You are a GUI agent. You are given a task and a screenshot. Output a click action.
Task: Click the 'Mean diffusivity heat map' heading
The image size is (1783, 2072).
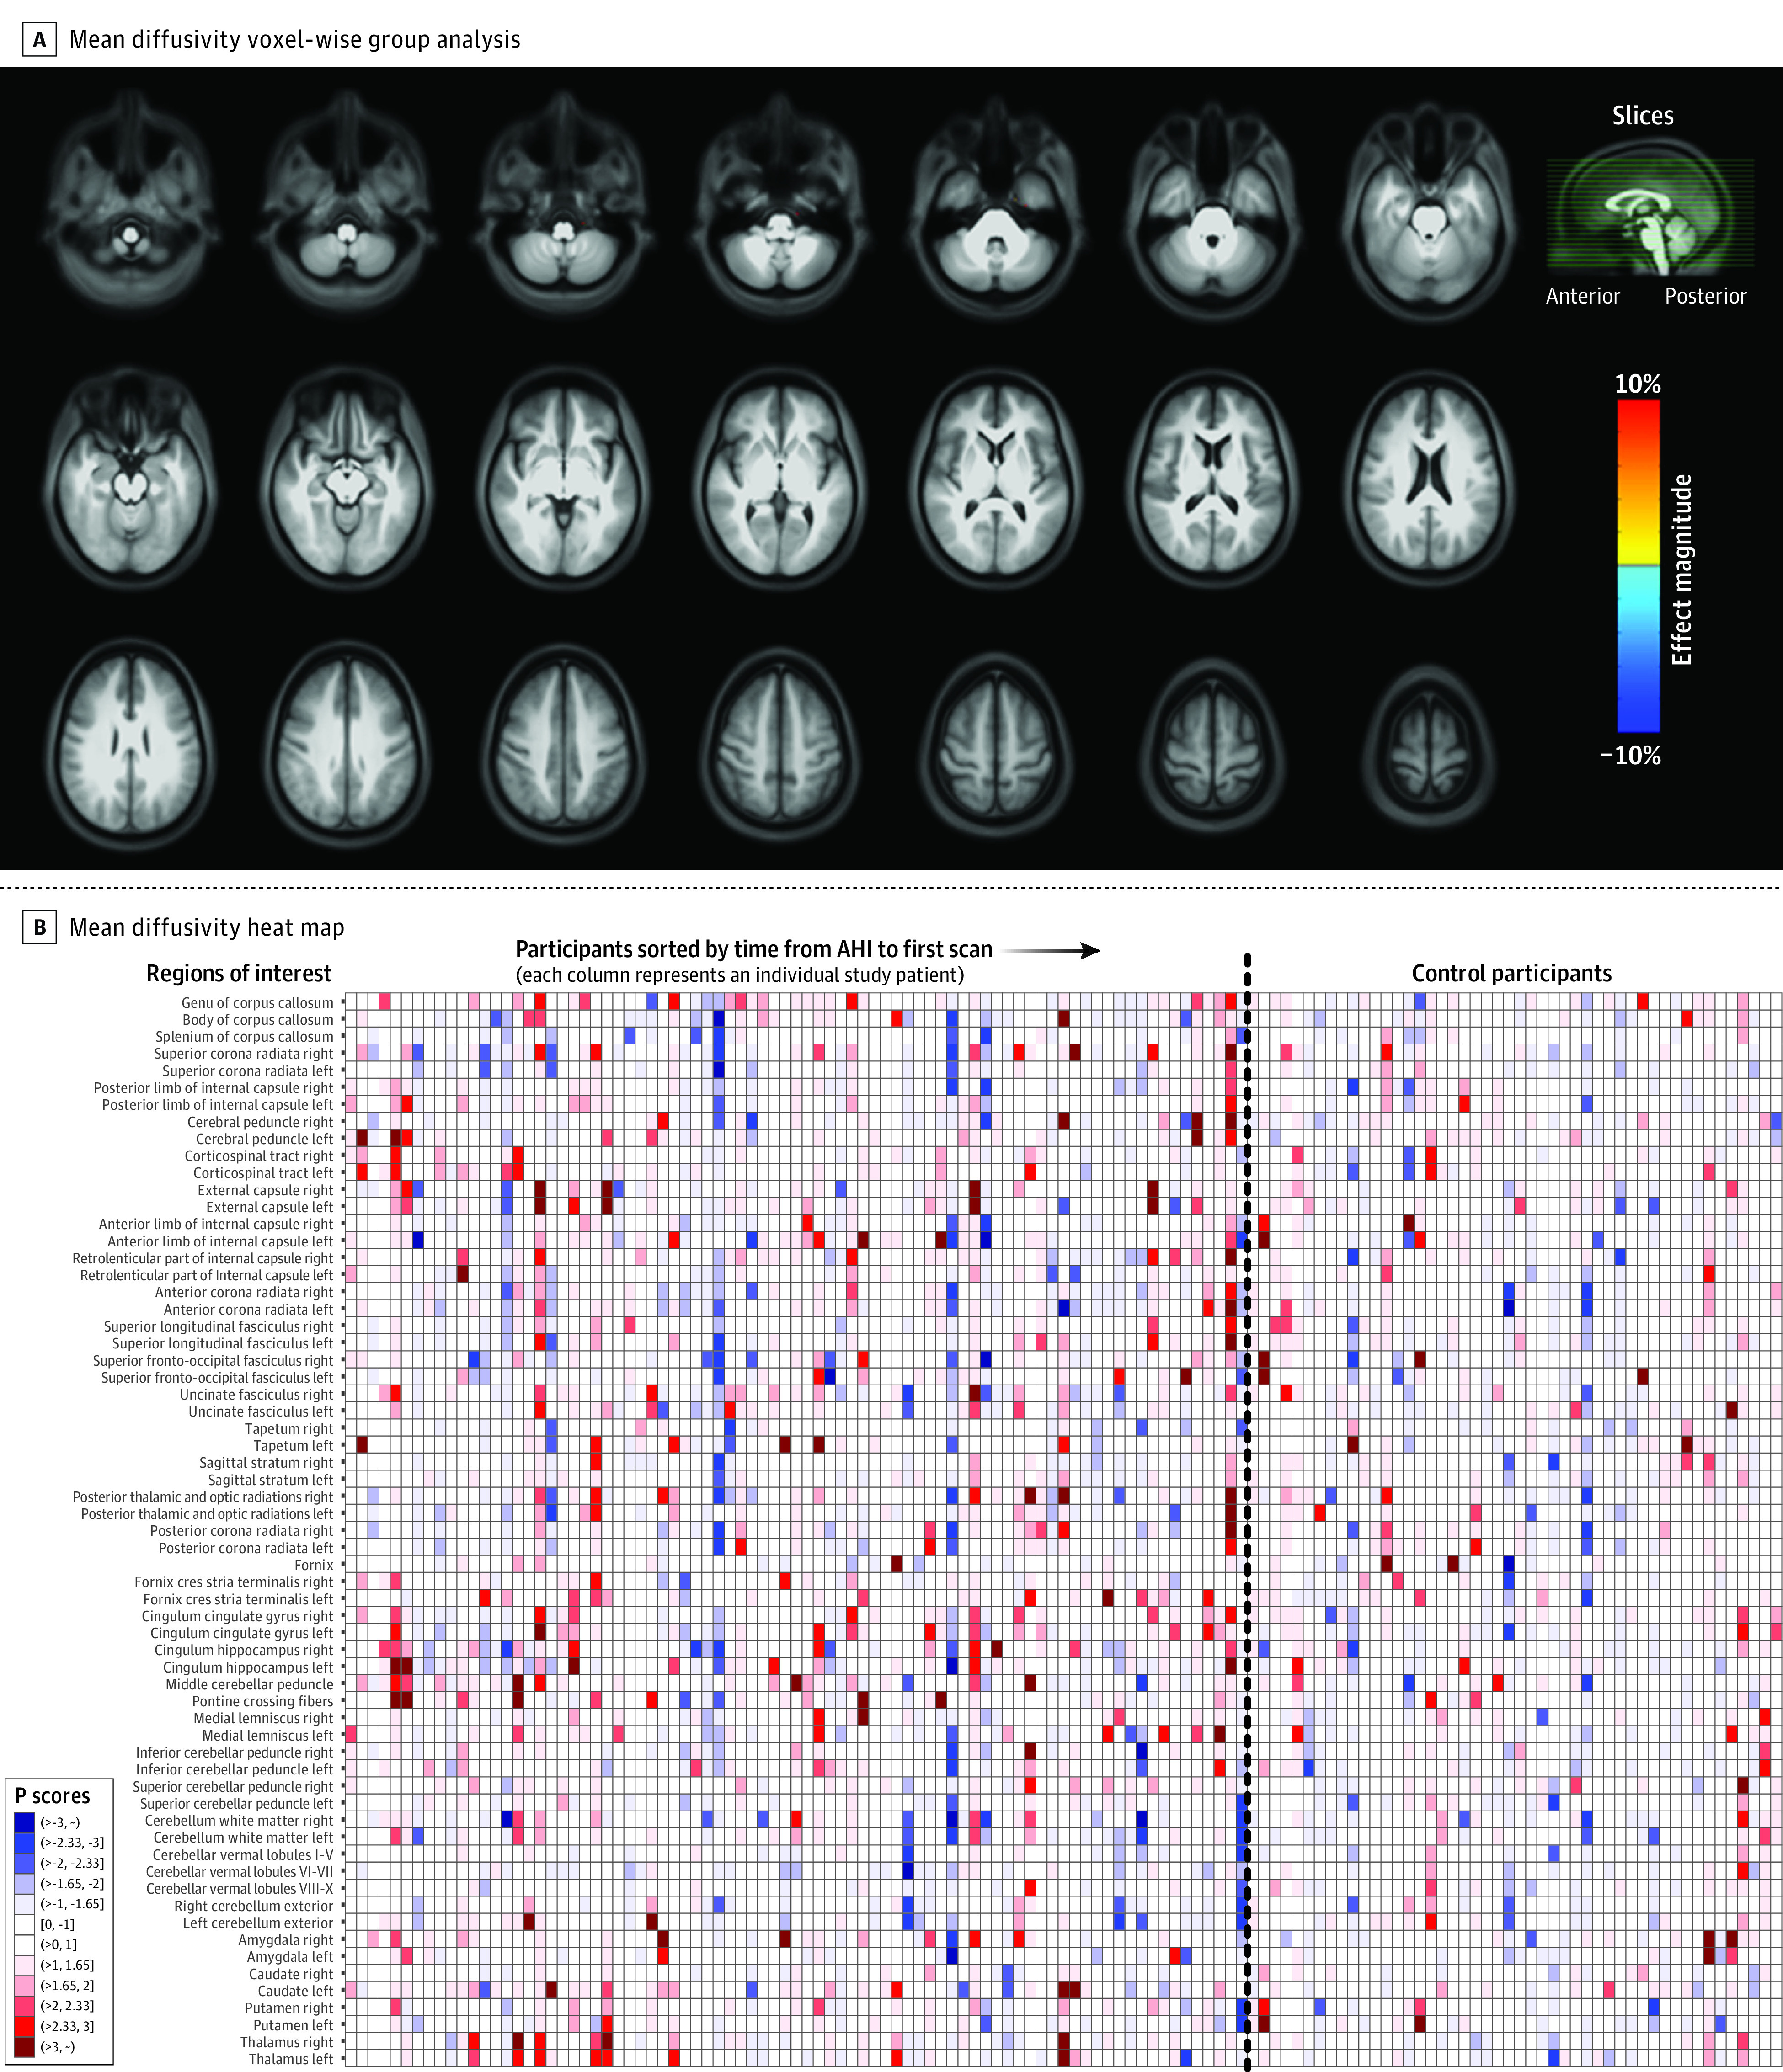click(x=207, y=928)
